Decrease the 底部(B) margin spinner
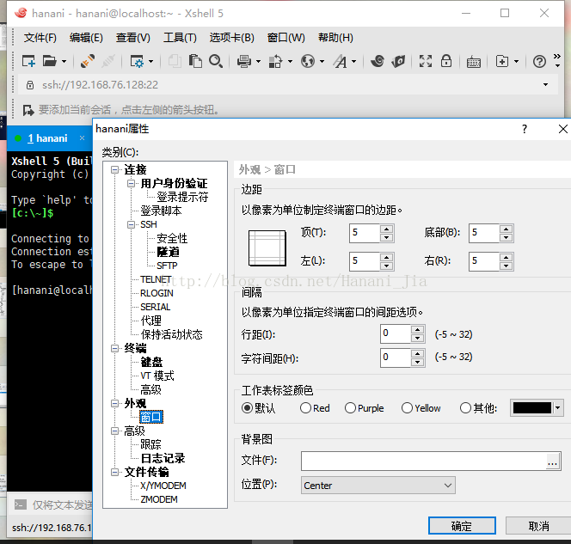571x544 pixels. tap(506, 237)
